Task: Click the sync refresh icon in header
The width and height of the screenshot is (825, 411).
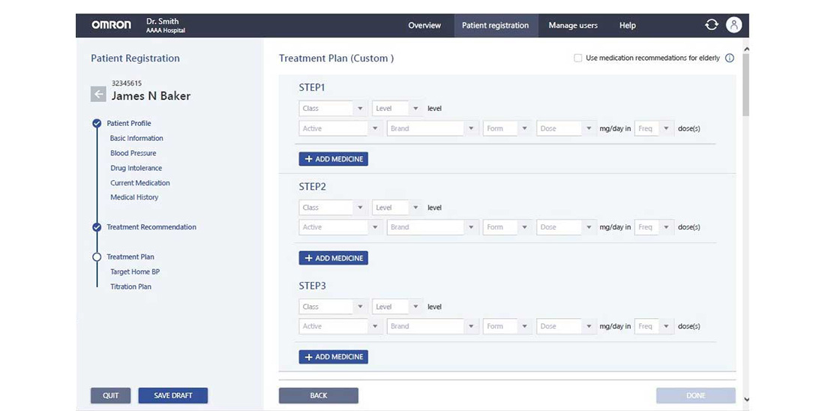Action: (x=711, y=25)
